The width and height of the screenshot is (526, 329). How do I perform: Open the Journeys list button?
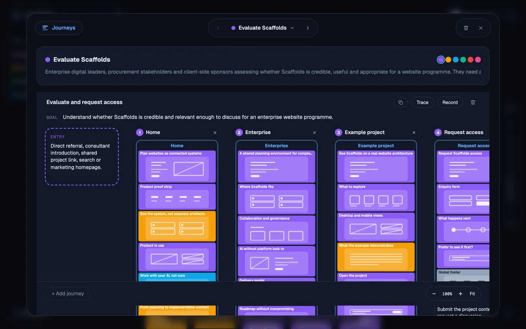[x=59, y=28]
